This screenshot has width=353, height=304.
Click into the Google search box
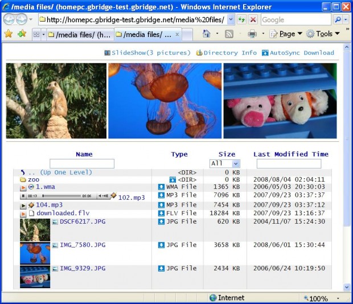pos(296,20)
